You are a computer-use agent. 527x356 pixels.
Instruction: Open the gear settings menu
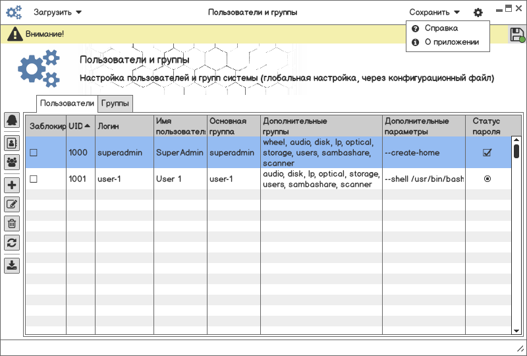tap(478, 13)
